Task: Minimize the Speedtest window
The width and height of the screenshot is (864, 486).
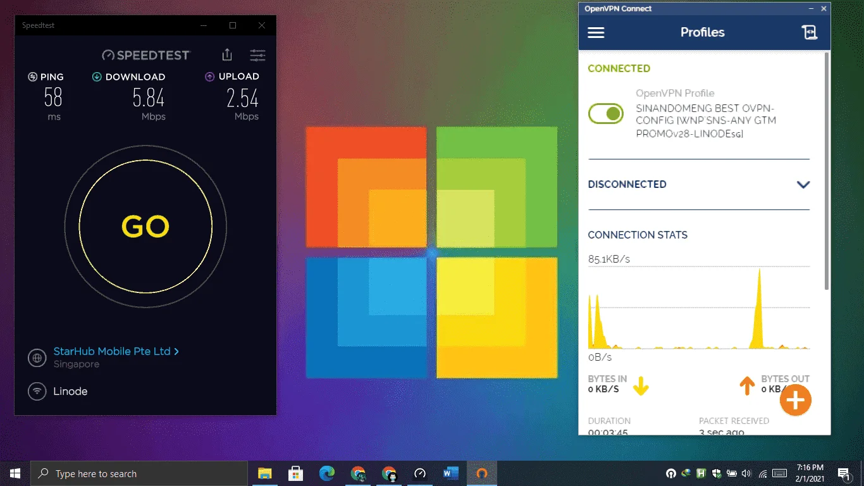Action: [x=204, y=25]
